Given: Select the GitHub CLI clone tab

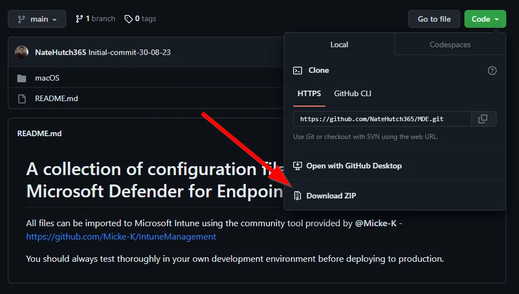Looking at the screenshot, I should (x=353, y=93).
